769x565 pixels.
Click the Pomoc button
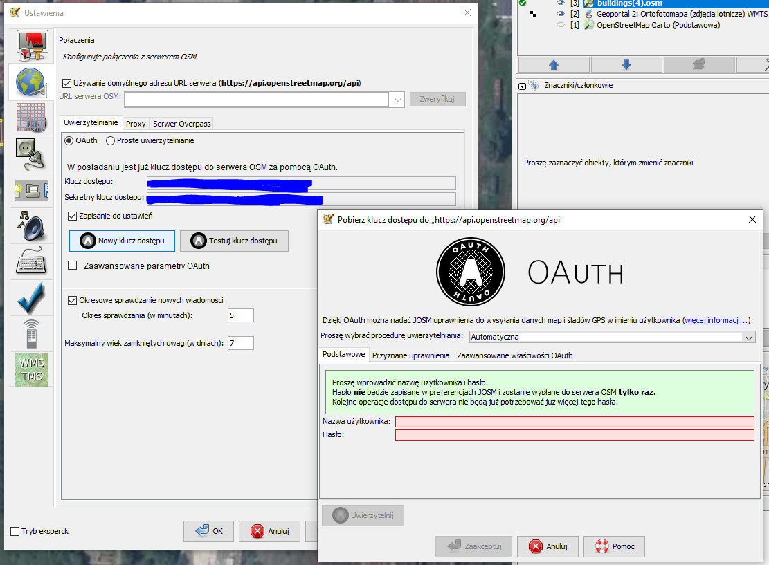tap(614, 546)
